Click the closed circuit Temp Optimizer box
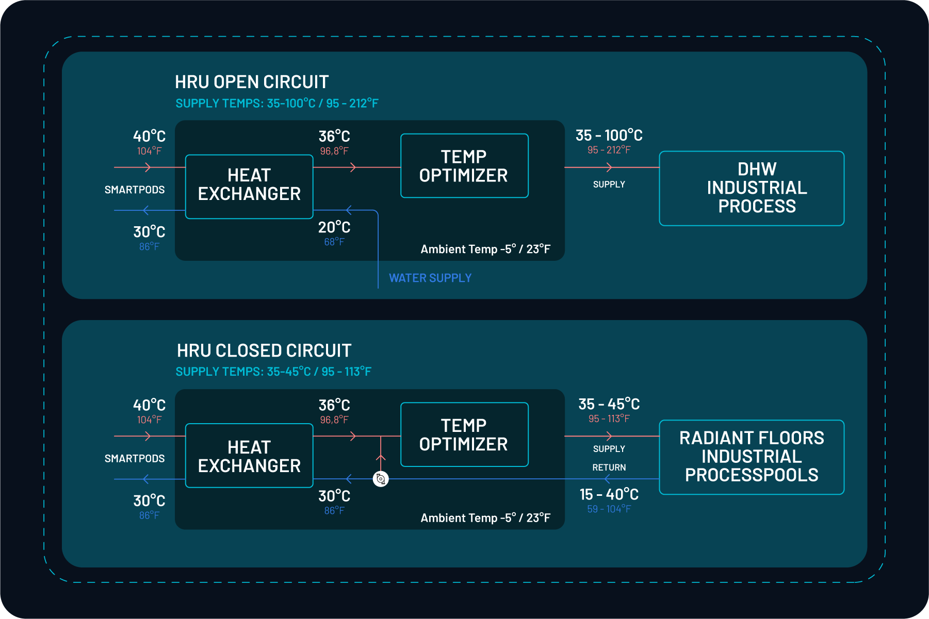The height and width of the screenshot is (619, 929). 464,434
